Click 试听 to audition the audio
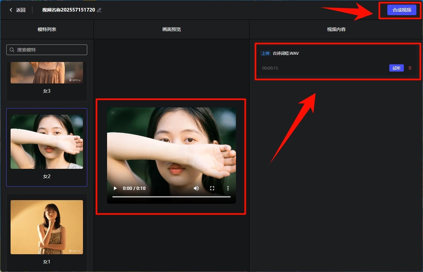The width and height of the screenshot is (423, 272). coord(396,68)
